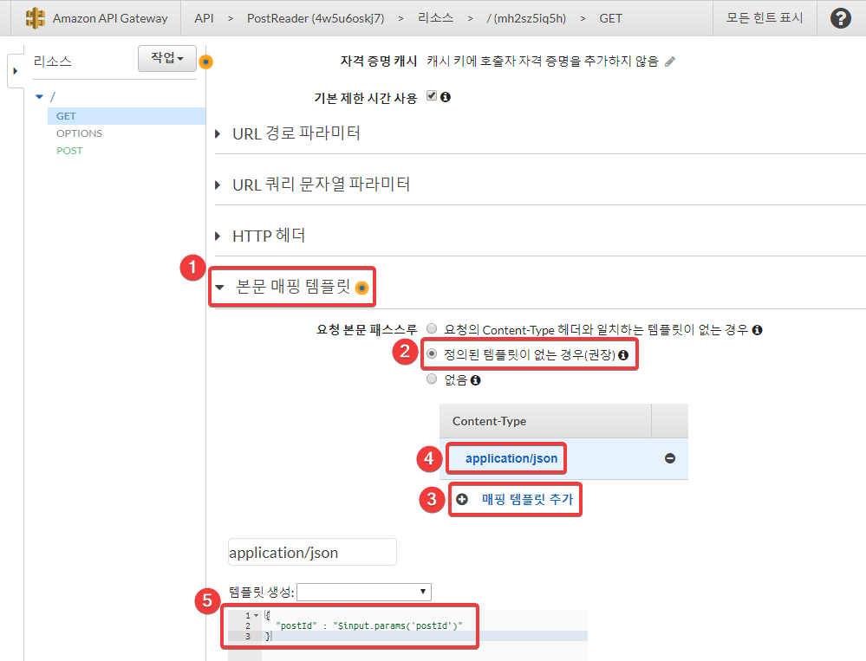Click 캐시 키에 호출자 자격 증명을 추가하지 않음 text
The image size is (866, 661).
coord(543,62)
